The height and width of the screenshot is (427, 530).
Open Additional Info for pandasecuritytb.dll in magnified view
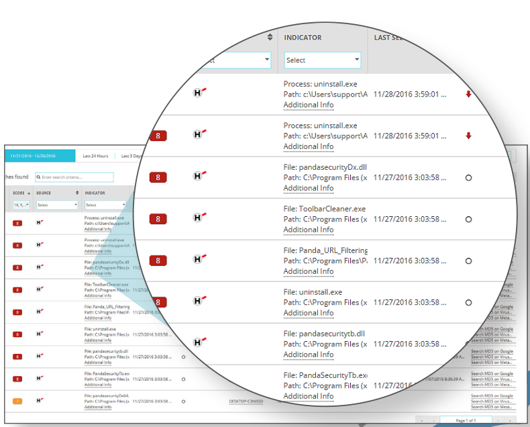(x=308, y=354)
